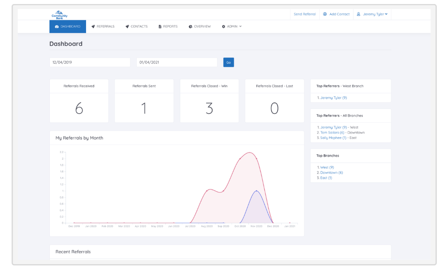Click the user profile icon beside Jeremy Tyler

click(x=358, y=14)
